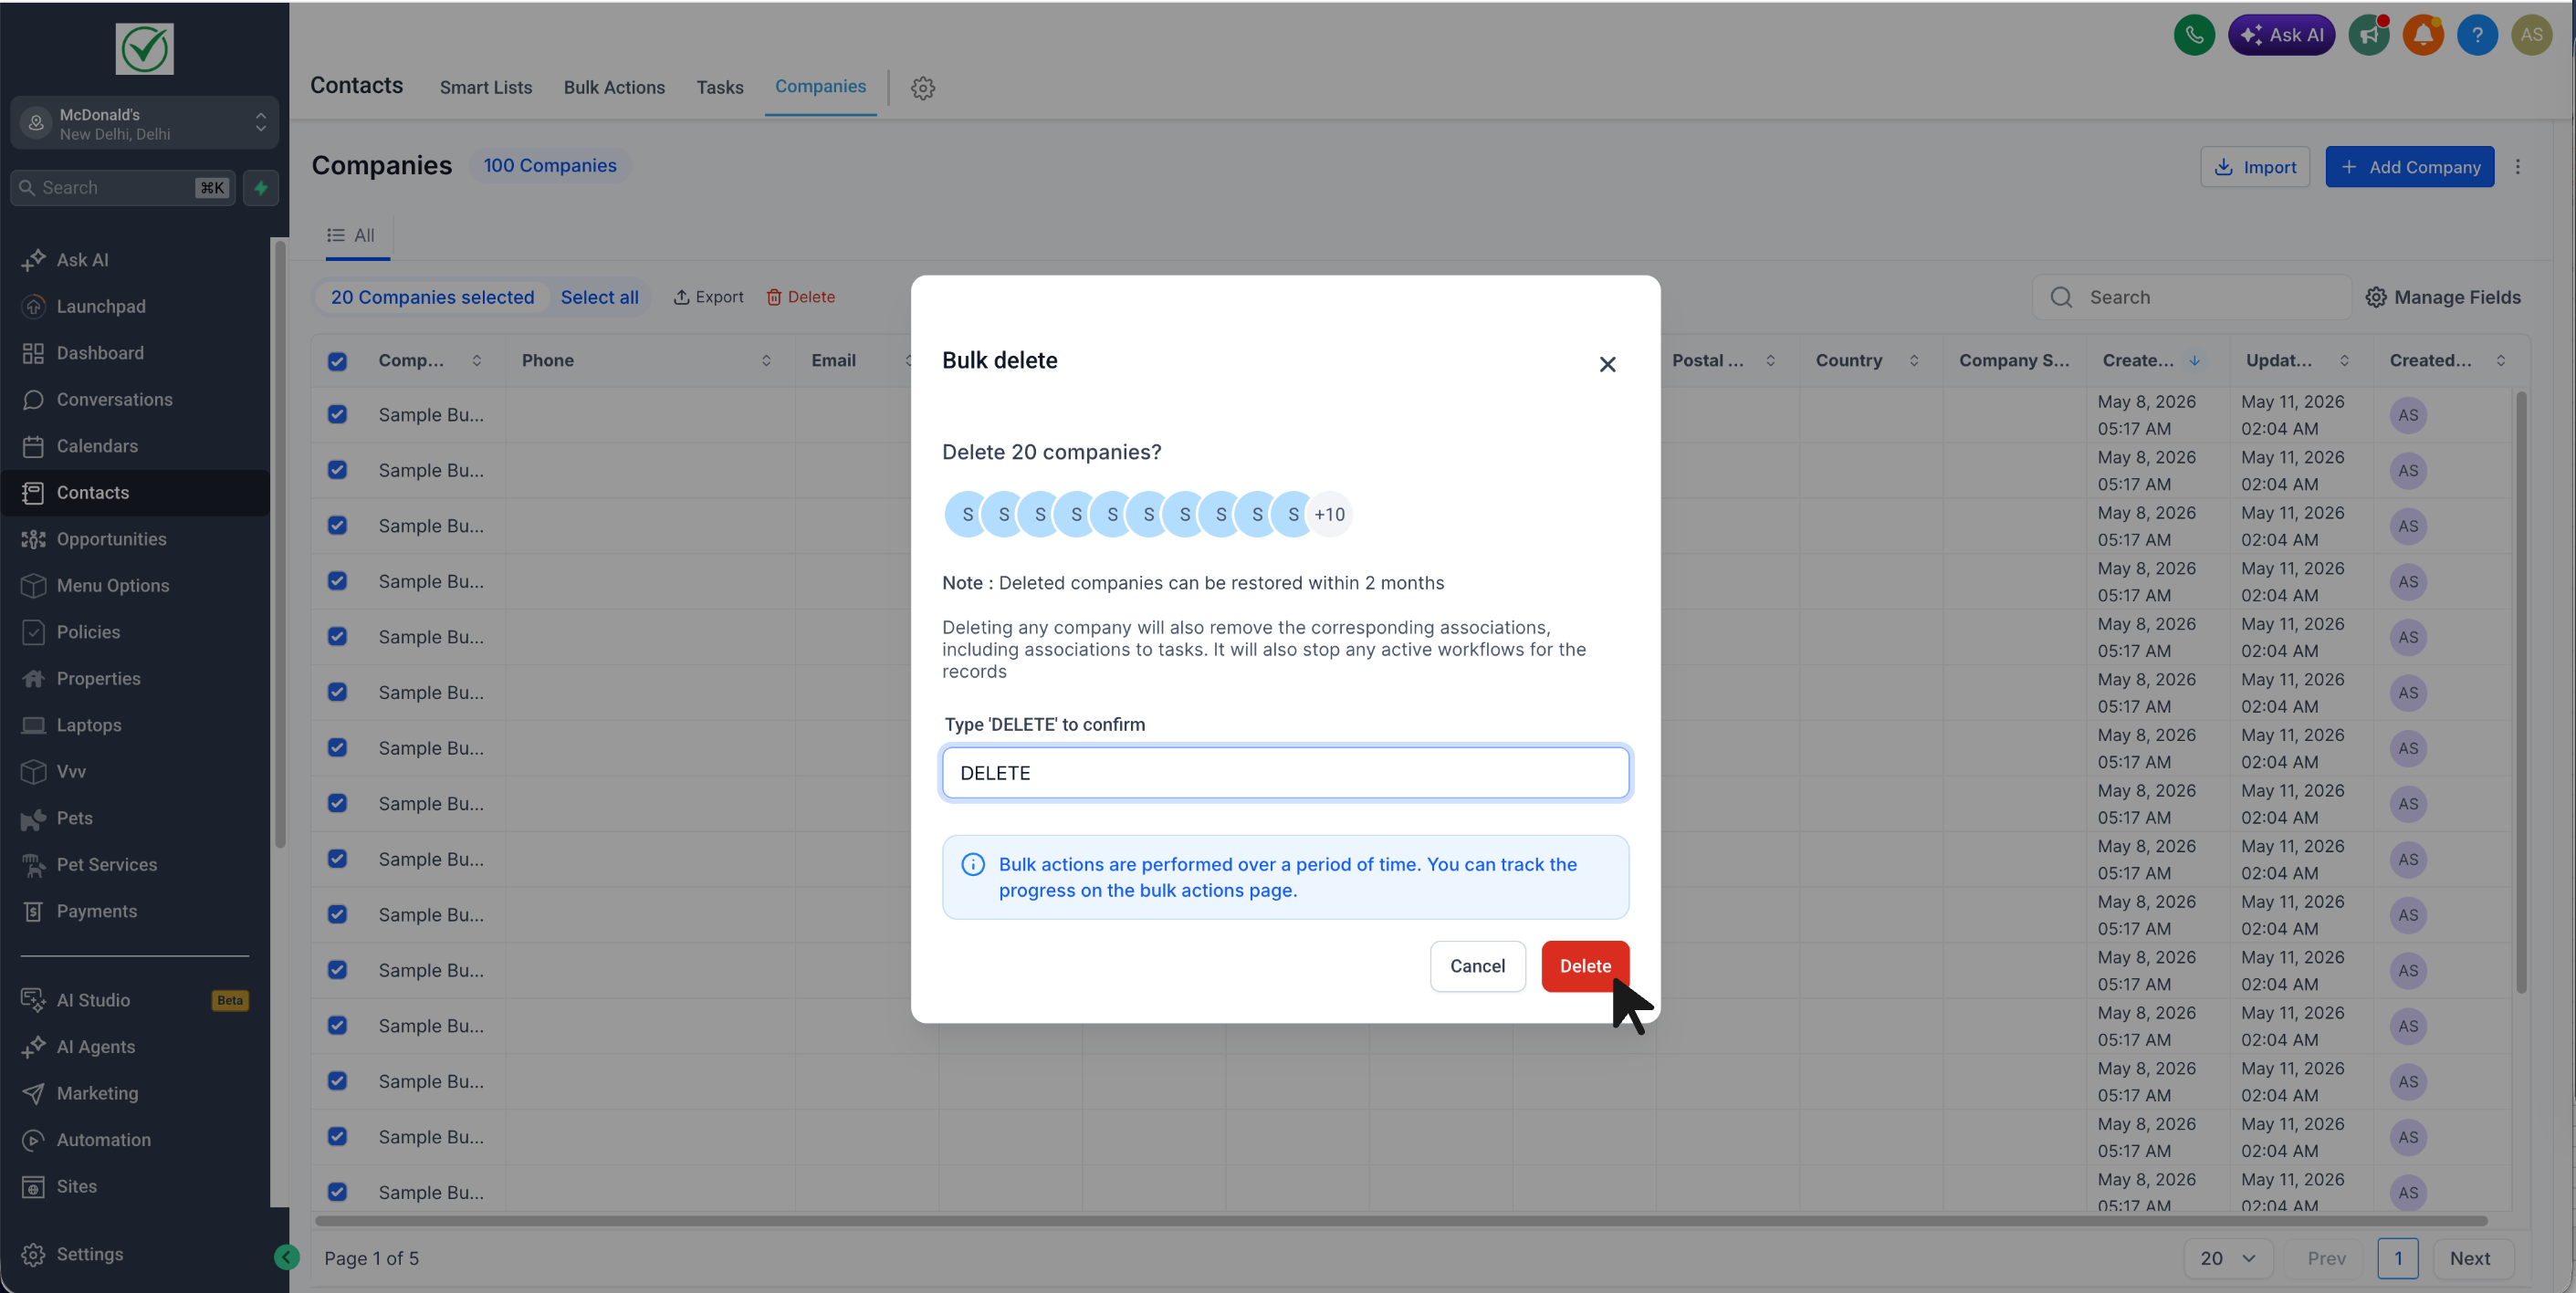This screenshot has width=2576, height=1293.
Task: Click the lightning bolt quick actions icon
Action: [261, 188]
